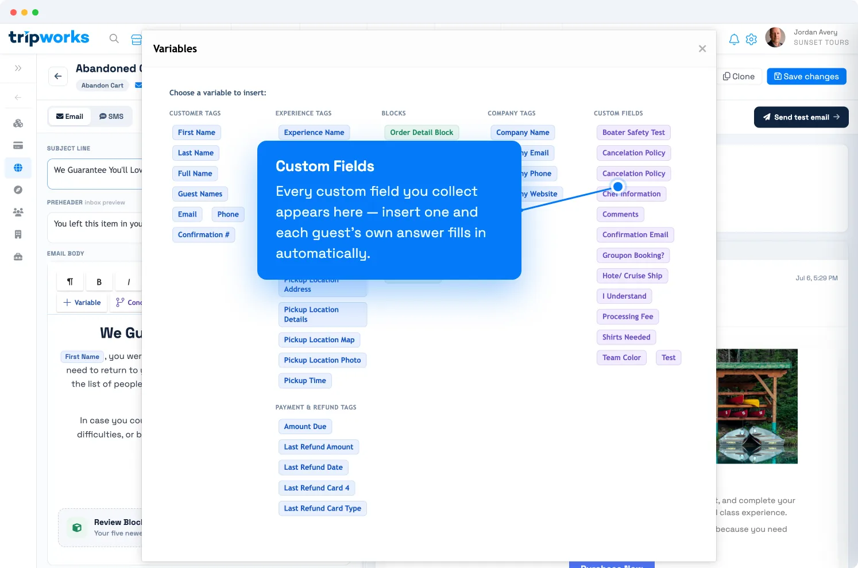Open the compass icon in sidebar
The image size is (858, 568).
pyautogui.click(x=18, y=190)
